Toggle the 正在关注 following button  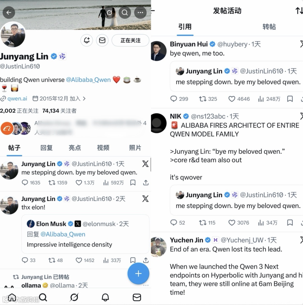[130, 40]
